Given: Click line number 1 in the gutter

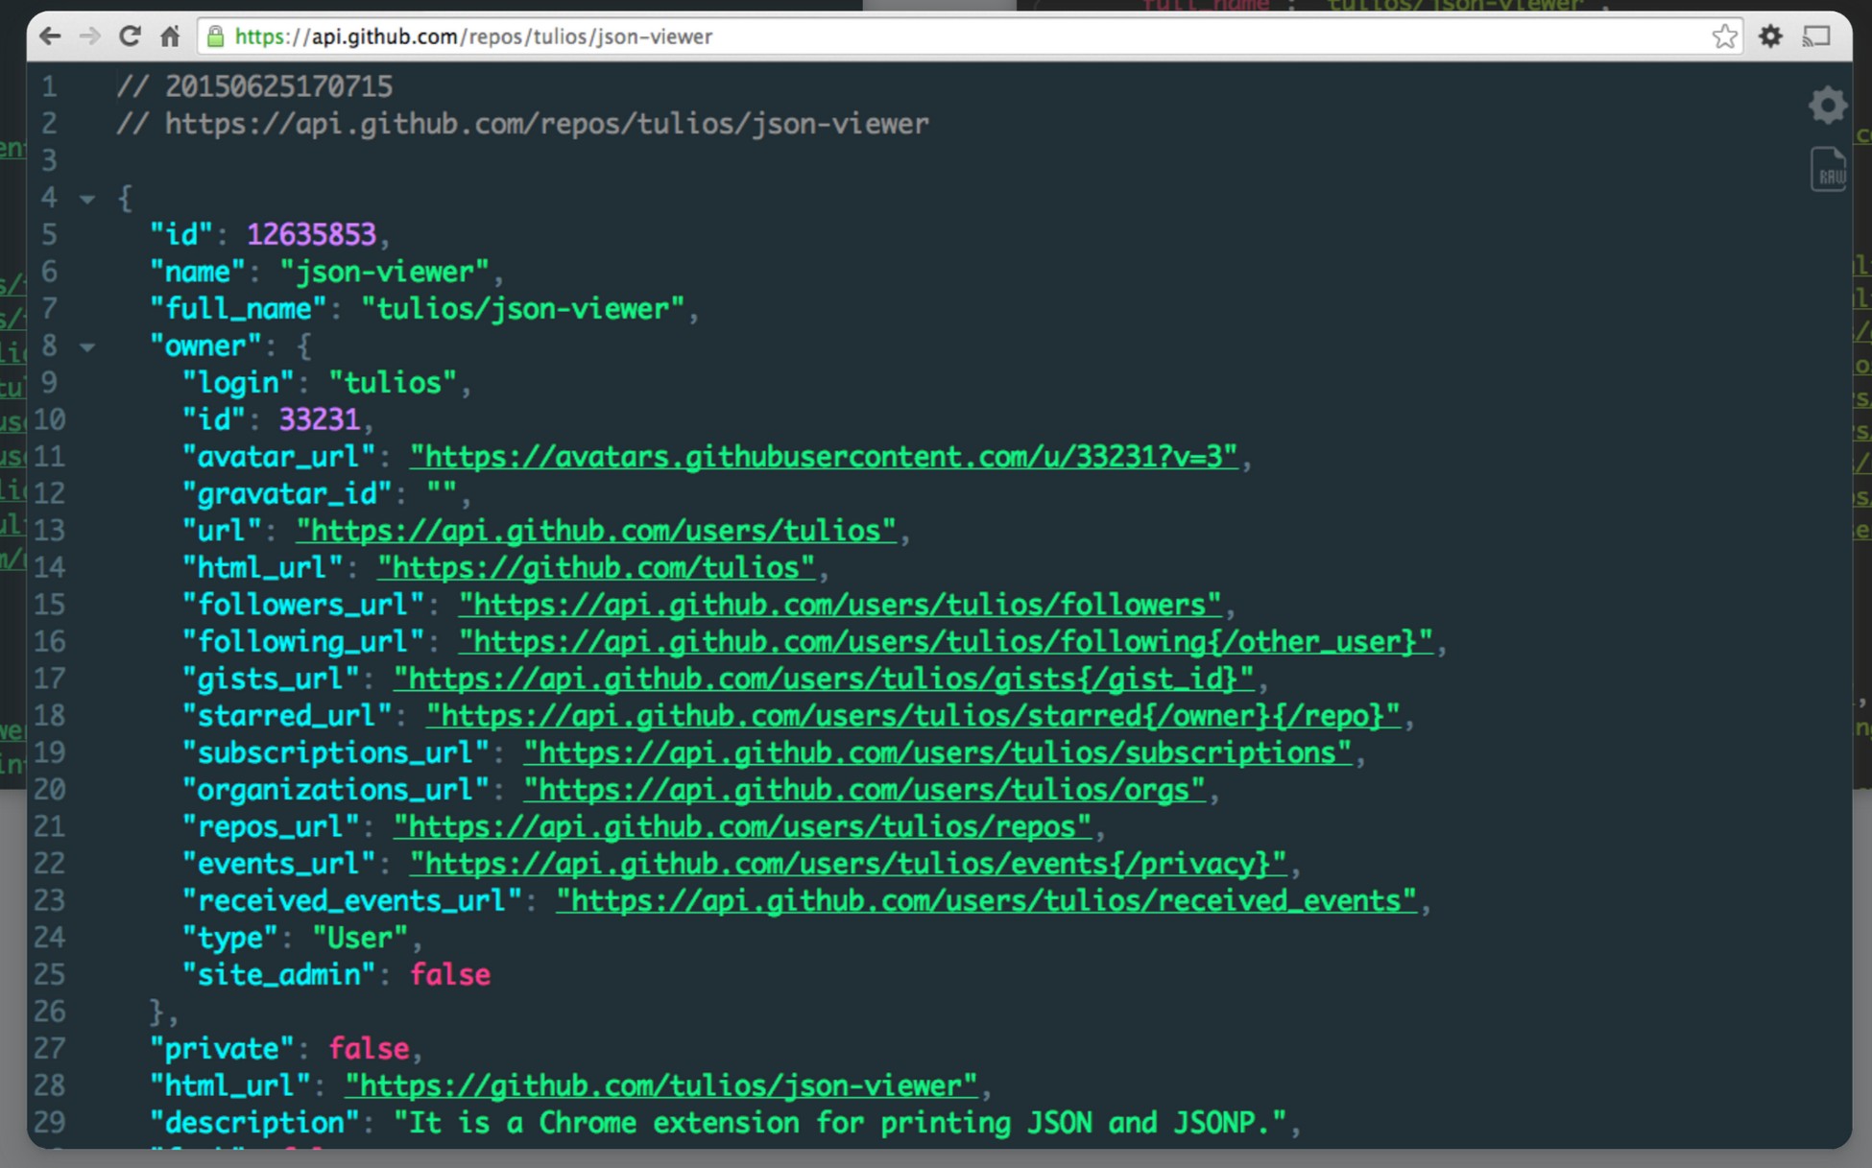Looking at the screenshot, I should pos(49,87).
